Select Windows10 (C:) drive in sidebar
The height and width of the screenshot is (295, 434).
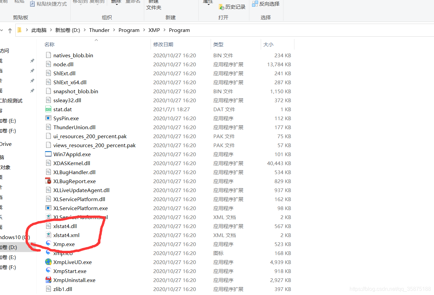15,237
